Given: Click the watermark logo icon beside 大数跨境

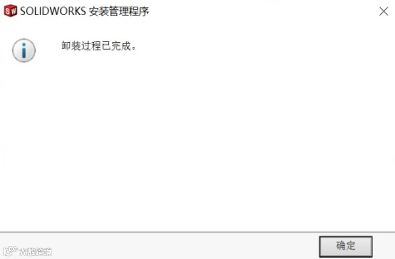Looking at the screenshot, I should (10, 251).
